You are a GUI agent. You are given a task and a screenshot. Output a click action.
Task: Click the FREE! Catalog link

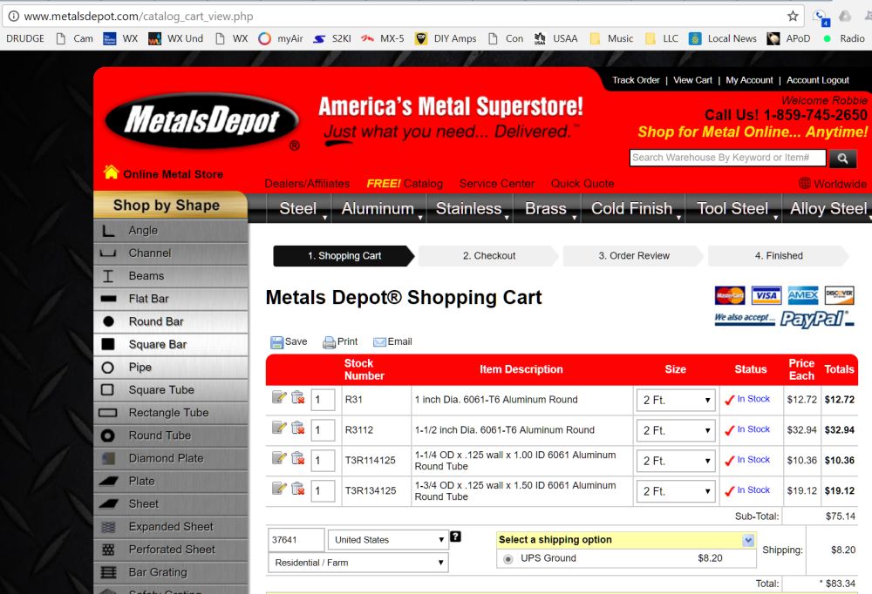[405, 184]
